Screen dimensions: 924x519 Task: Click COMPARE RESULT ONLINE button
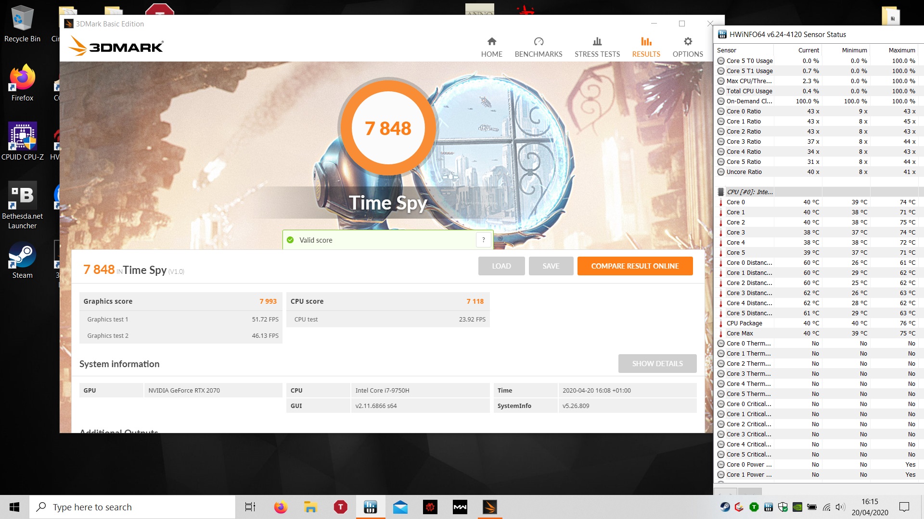[x=635, y=266]
